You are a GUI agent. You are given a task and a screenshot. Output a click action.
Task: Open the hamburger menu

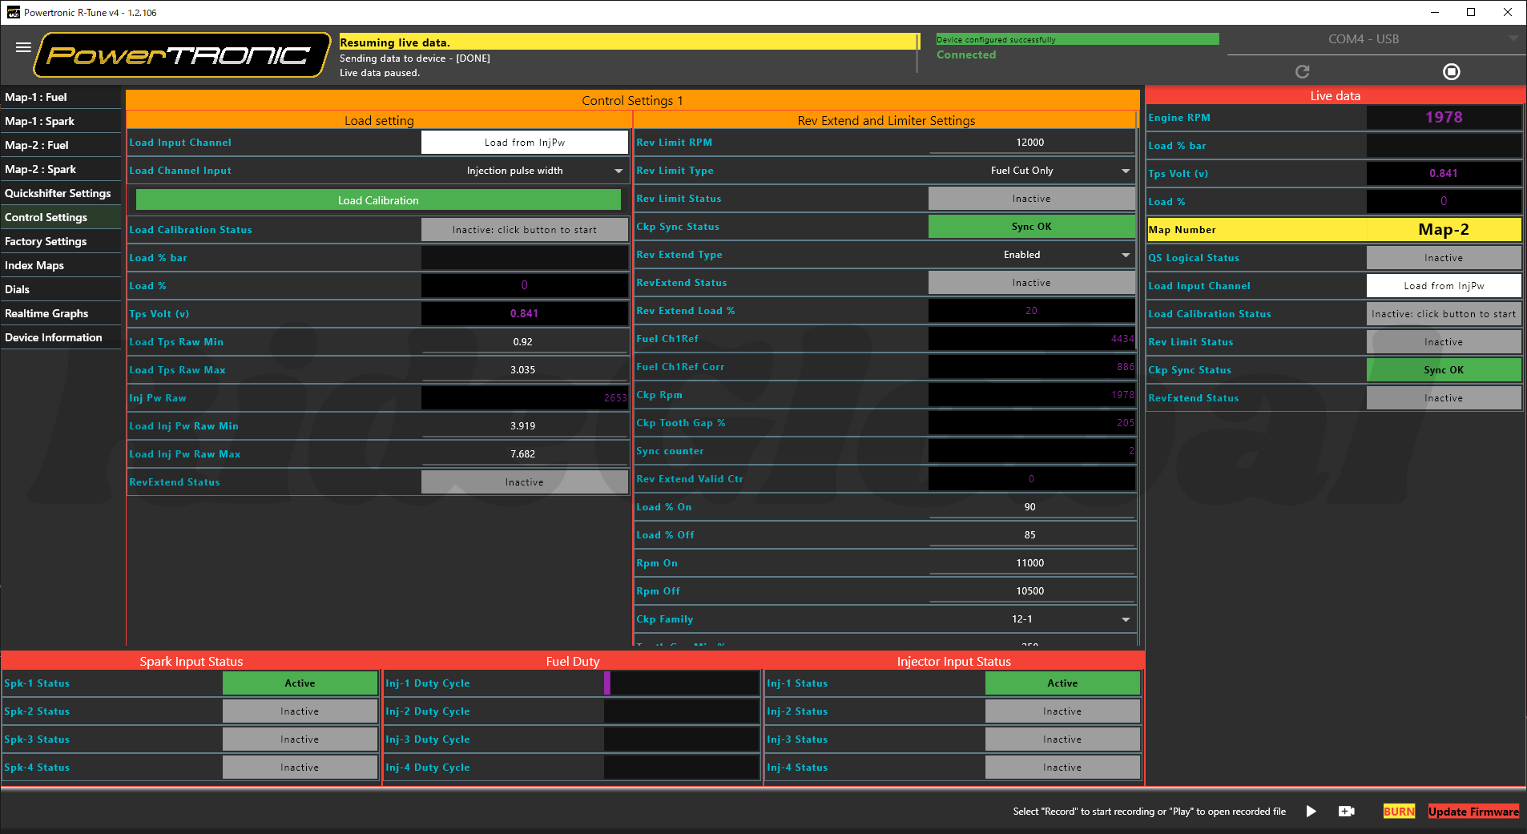(x=23, y=48)
